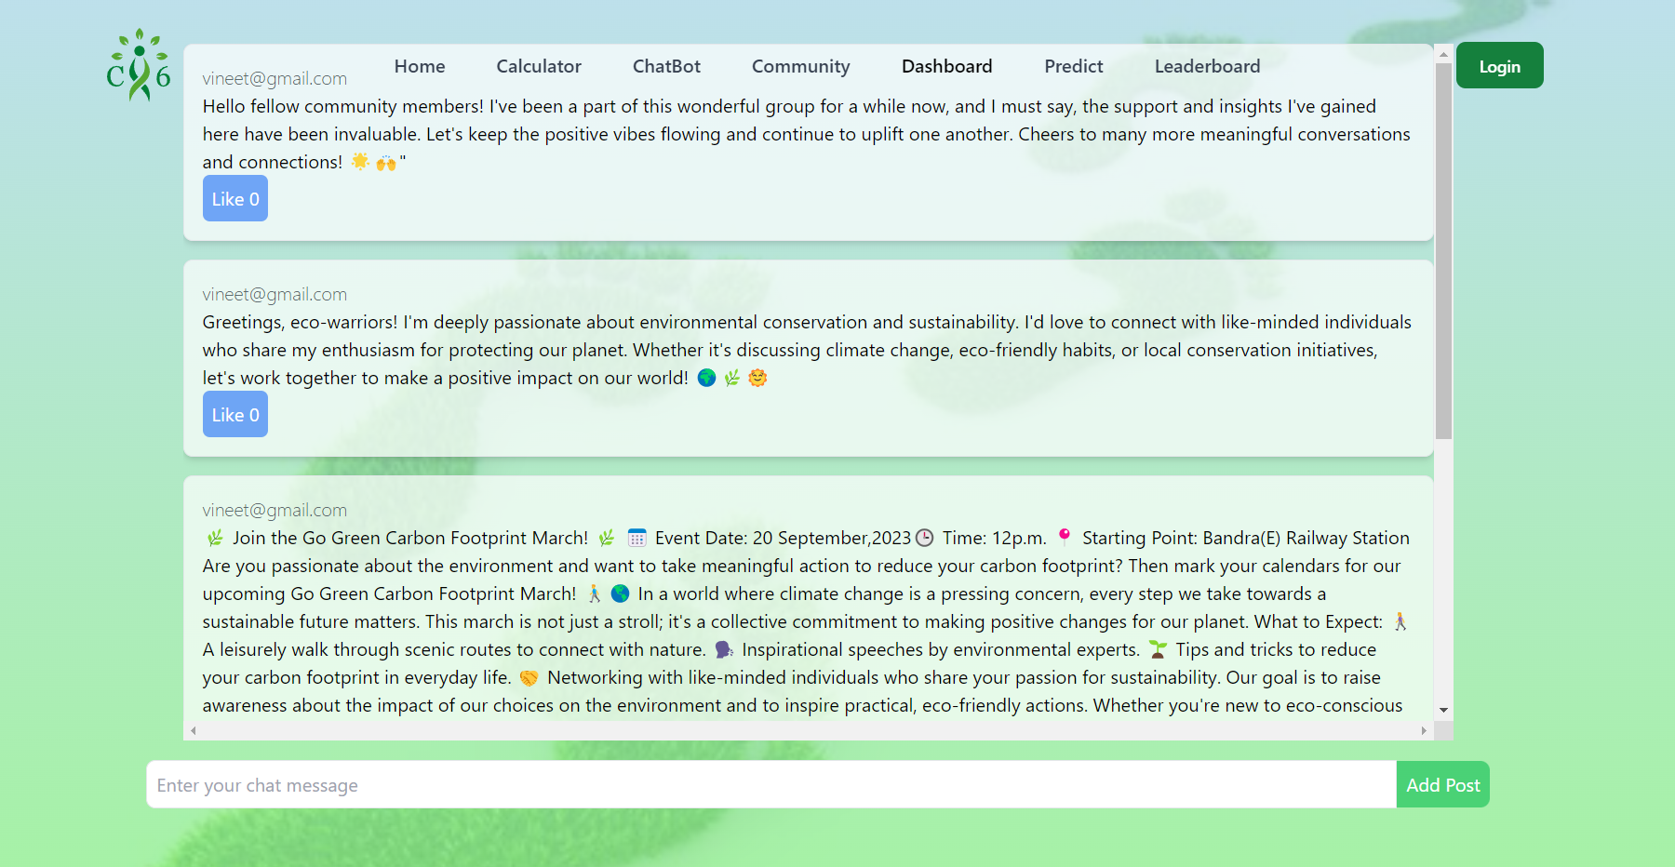Focus the 'Enter your chat message' field
Screen dimensions: 1675x867
(771, 784)
